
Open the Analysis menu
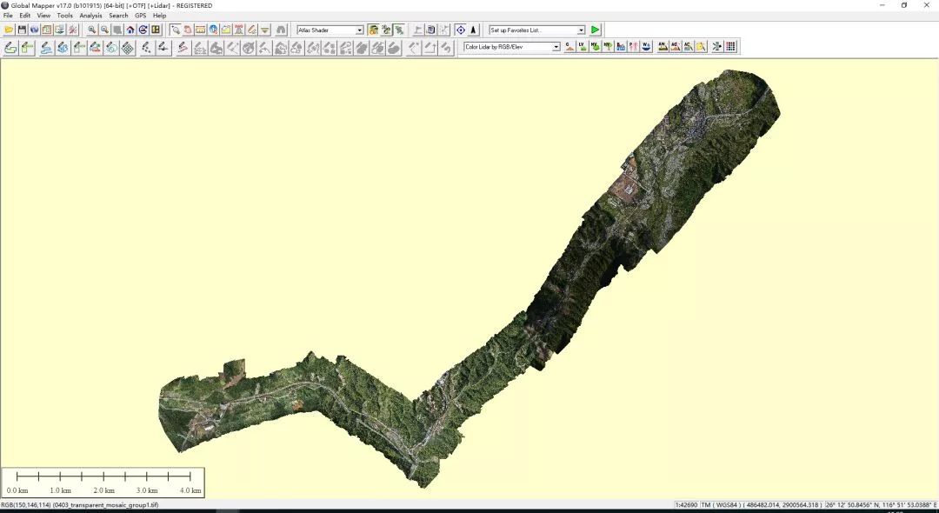tap(90, 16)
